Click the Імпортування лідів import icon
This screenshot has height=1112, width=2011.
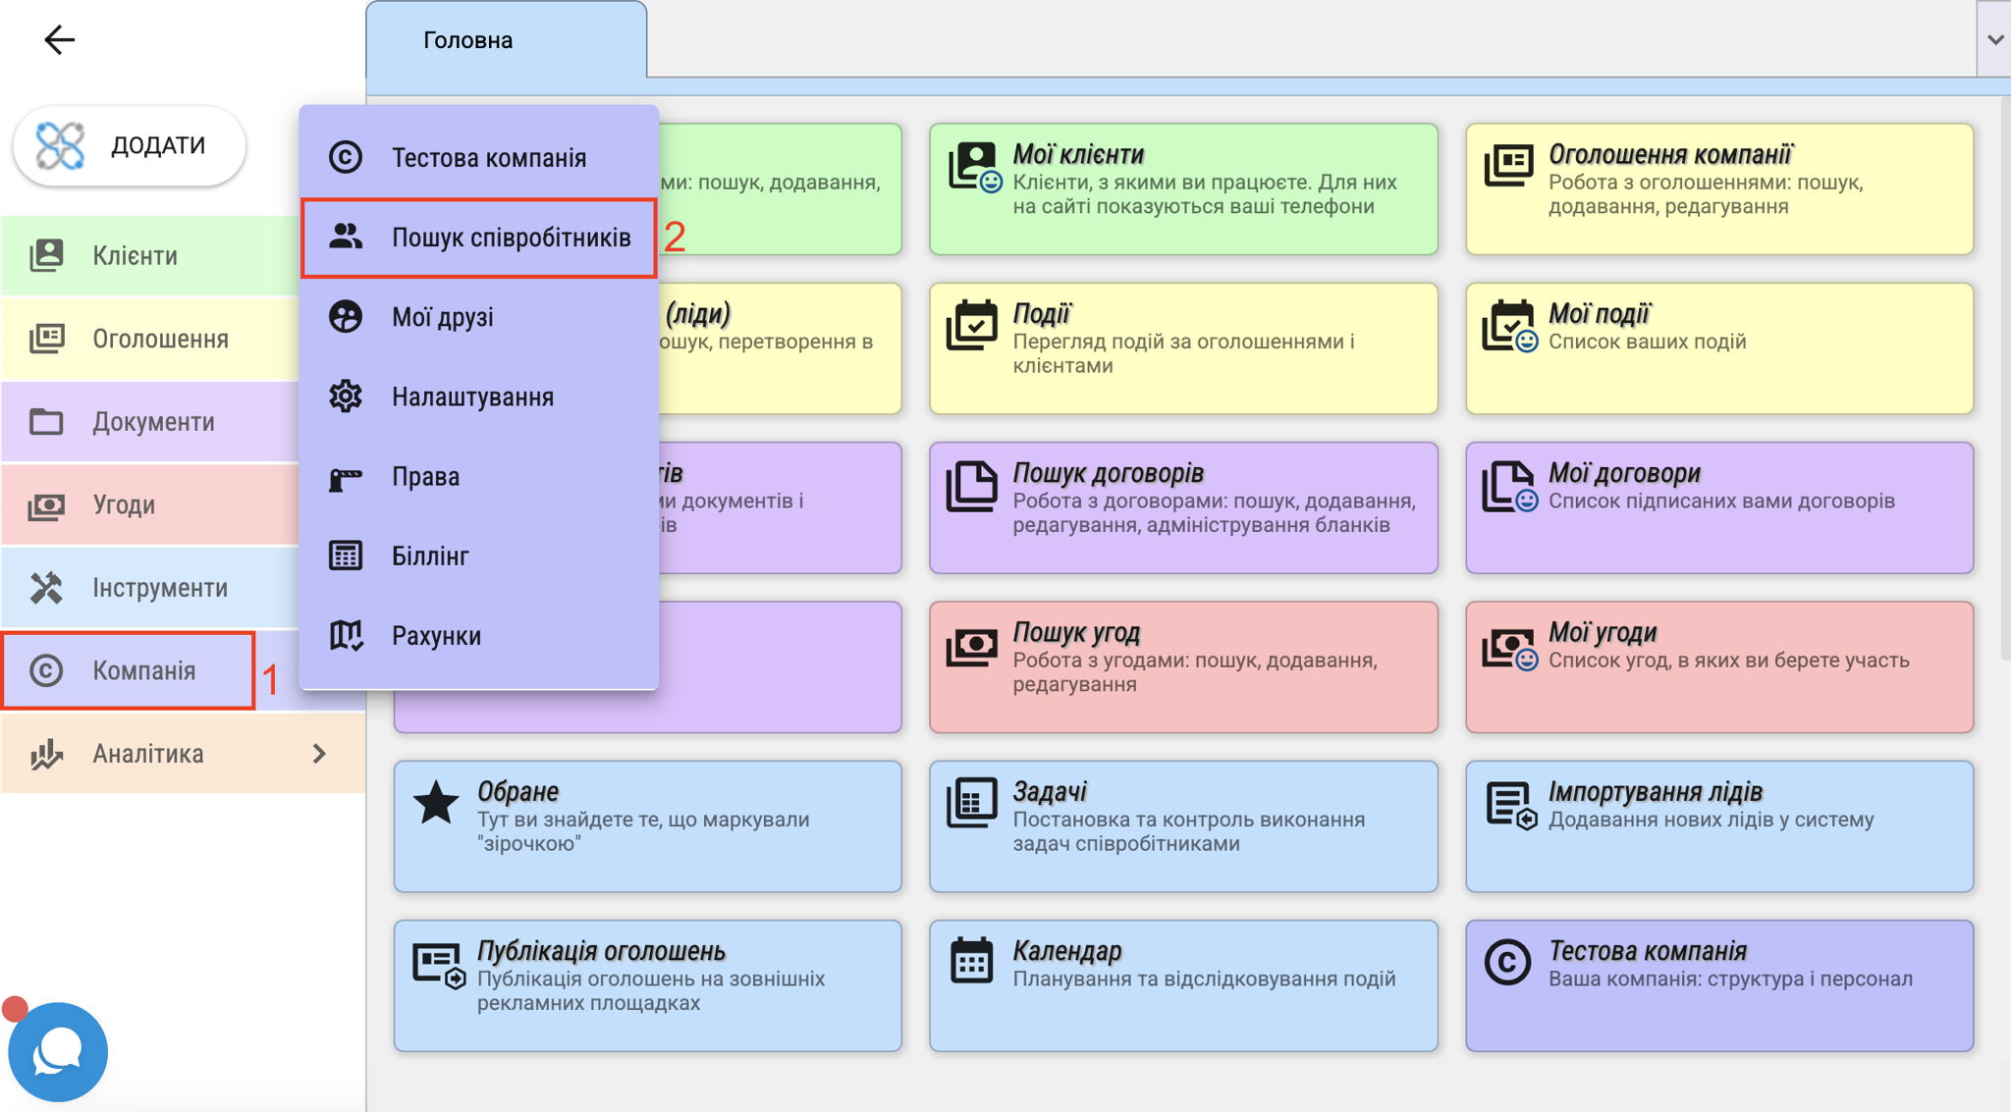click(x=1511, y=805)
